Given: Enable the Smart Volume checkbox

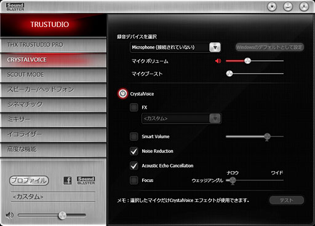Looking at the screenshot, I should point(134,136).
